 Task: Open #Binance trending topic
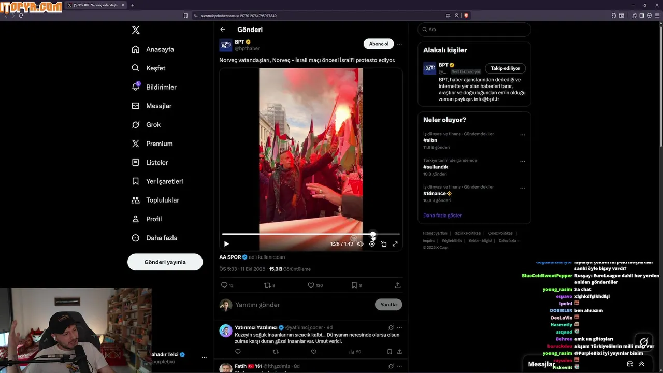click(437, 193)
